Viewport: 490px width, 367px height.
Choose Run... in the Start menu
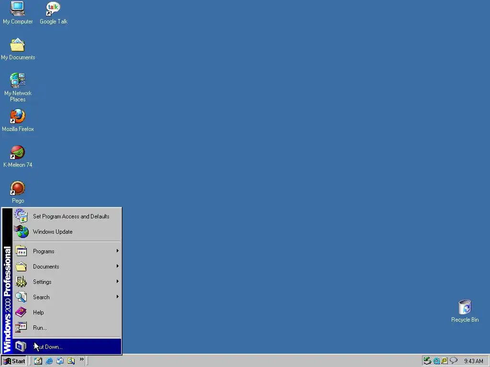pyautogui.click(x=67, y=328)
